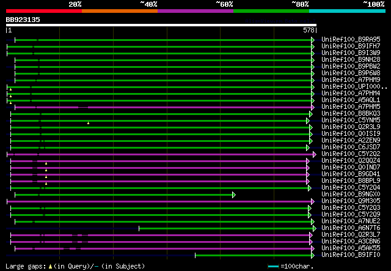Select the UniRef100_A7NUE2 label
The width and height of the screenshot is (391, 271).
351,221
